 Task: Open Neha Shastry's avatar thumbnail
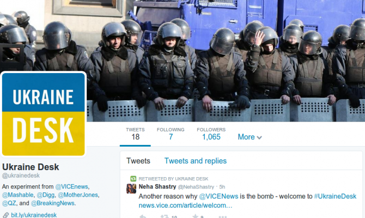(x=131, y=189)
